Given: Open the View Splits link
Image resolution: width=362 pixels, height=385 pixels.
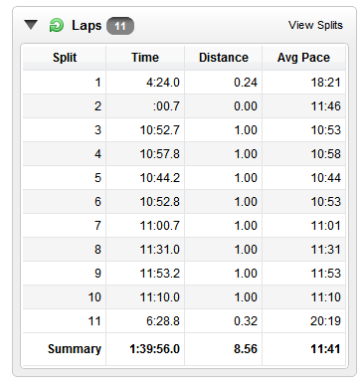Looking at the screenshot, I should 315,25.
